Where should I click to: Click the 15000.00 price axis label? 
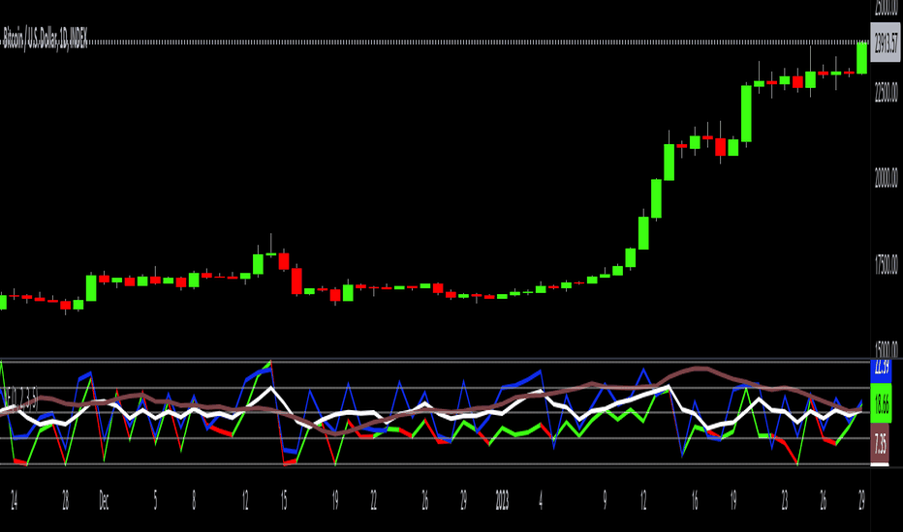pyautogui.click(x=887, y=348)
